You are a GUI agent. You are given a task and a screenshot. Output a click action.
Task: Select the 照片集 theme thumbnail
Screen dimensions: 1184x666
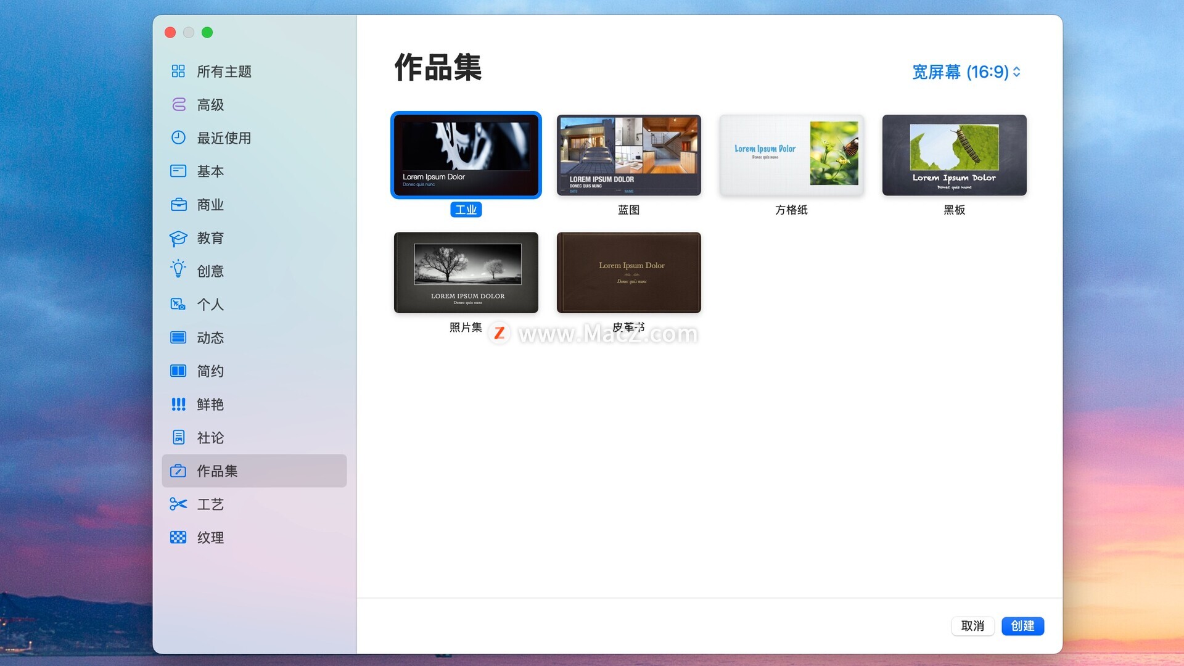point(466,273)
